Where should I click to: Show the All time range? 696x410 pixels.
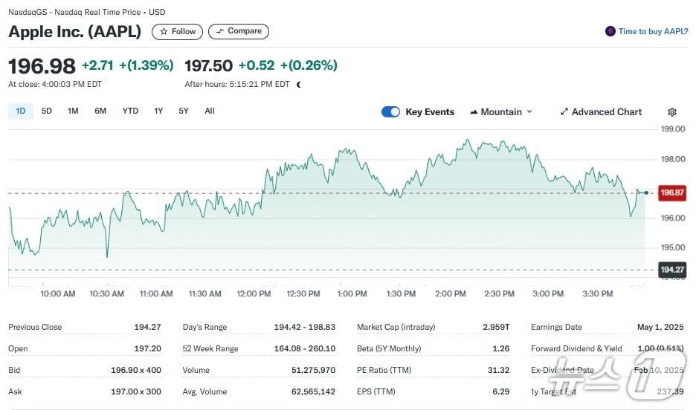[210, 111]
